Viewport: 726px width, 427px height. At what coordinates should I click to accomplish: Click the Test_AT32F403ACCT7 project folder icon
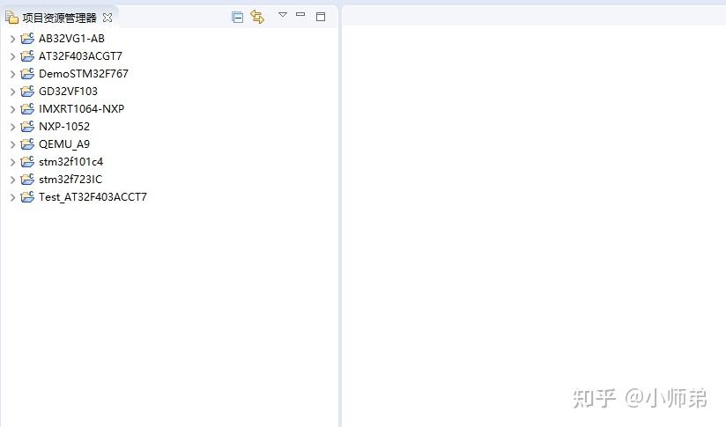coord(27,196)
